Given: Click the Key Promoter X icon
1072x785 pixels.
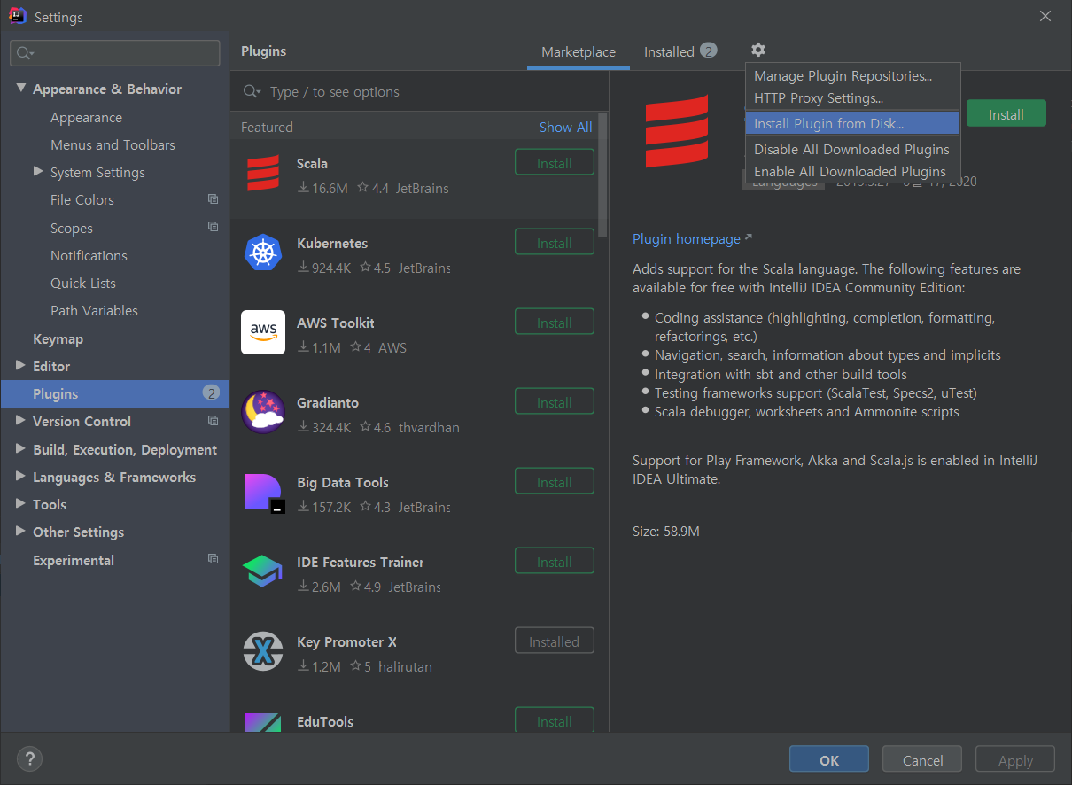Looking at the screenshot, I should tap(263, 651).
